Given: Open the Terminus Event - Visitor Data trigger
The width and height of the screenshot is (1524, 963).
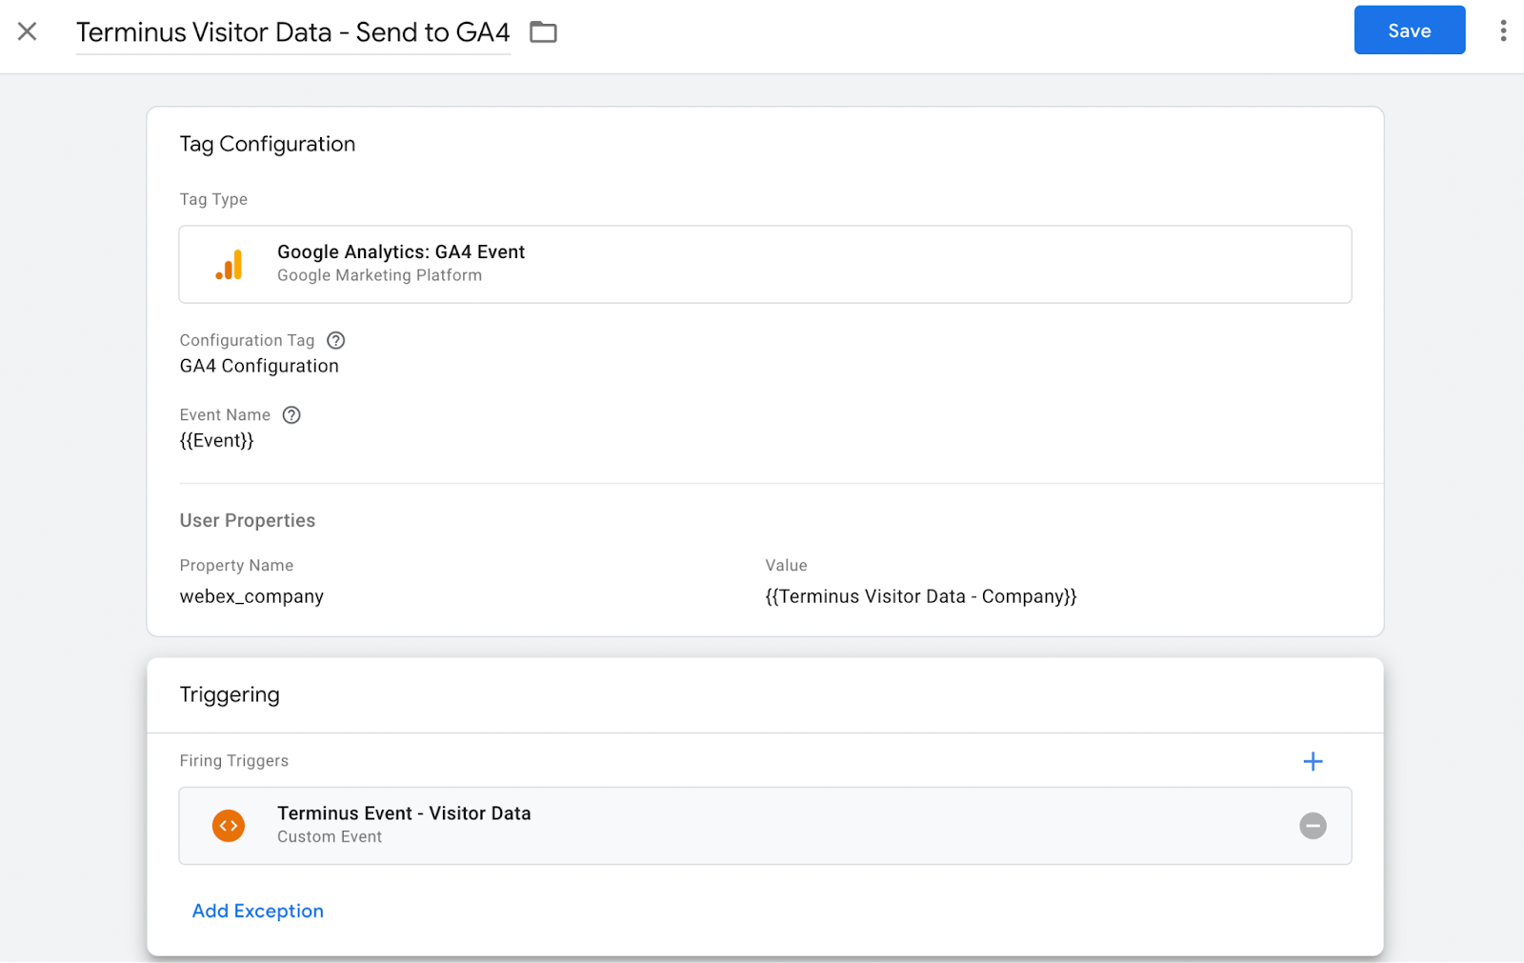Looking at the screenshot, I should (x=765, y=826).
